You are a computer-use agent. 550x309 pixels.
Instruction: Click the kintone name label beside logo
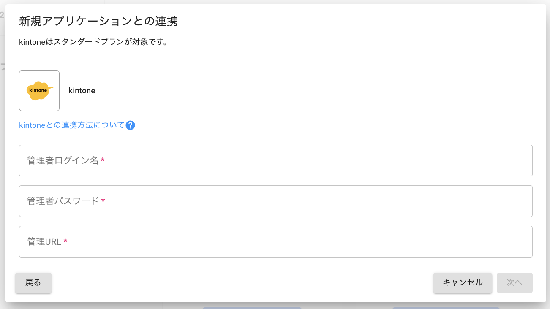82,91
